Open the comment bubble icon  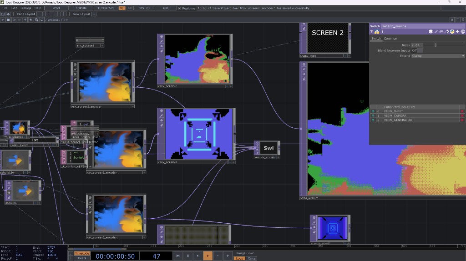[441, 32]
